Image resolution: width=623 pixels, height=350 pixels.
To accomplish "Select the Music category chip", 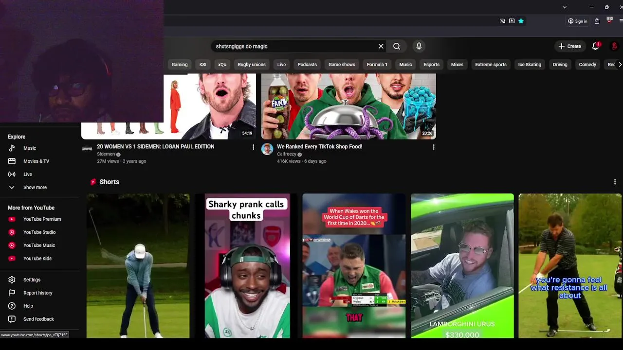I will 405,64.
